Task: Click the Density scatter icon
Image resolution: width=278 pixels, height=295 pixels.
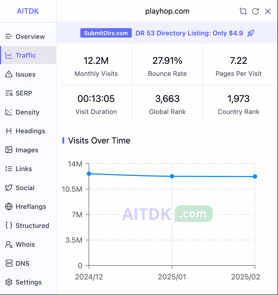Action: [x=9, y=112]
